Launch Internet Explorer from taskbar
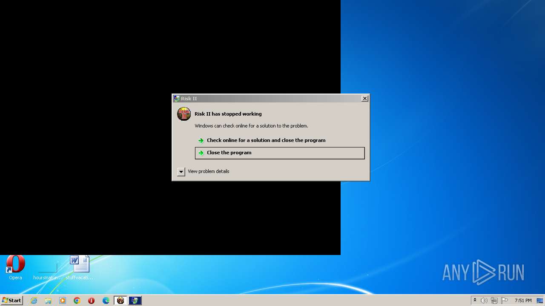 click(34, 300)
